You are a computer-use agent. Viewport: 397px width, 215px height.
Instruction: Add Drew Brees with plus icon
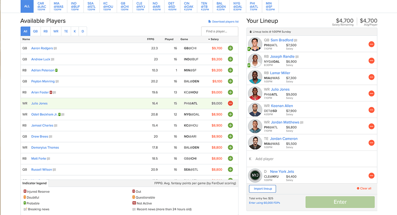pyautogui.click(x=230, y=136)
